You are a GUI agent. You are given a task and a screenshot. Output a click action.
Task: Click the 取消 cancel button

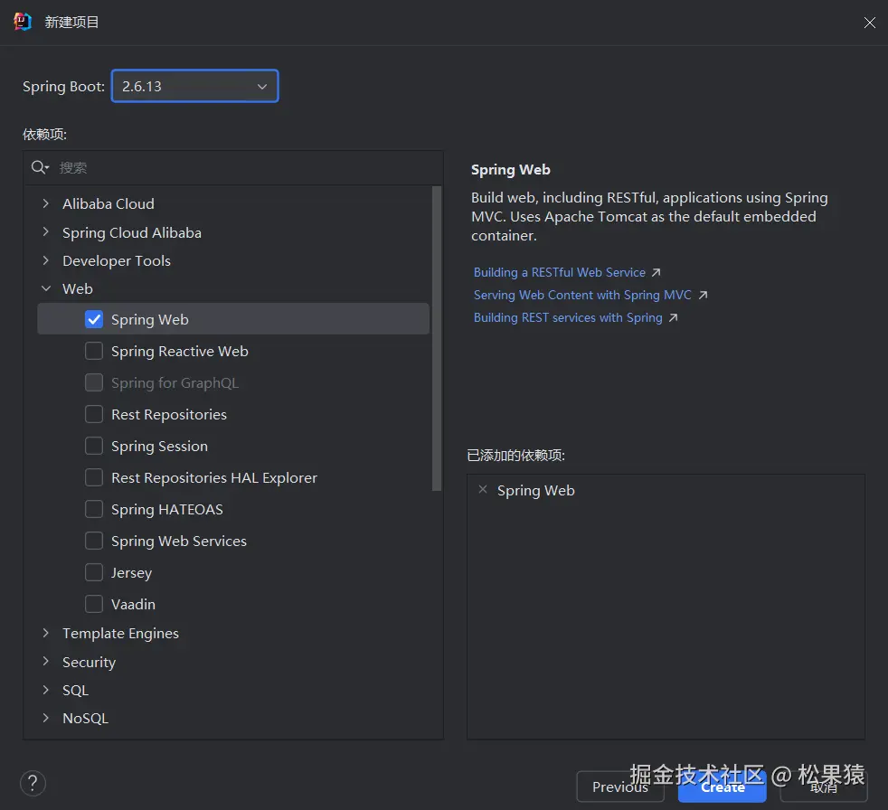[824, 786]
